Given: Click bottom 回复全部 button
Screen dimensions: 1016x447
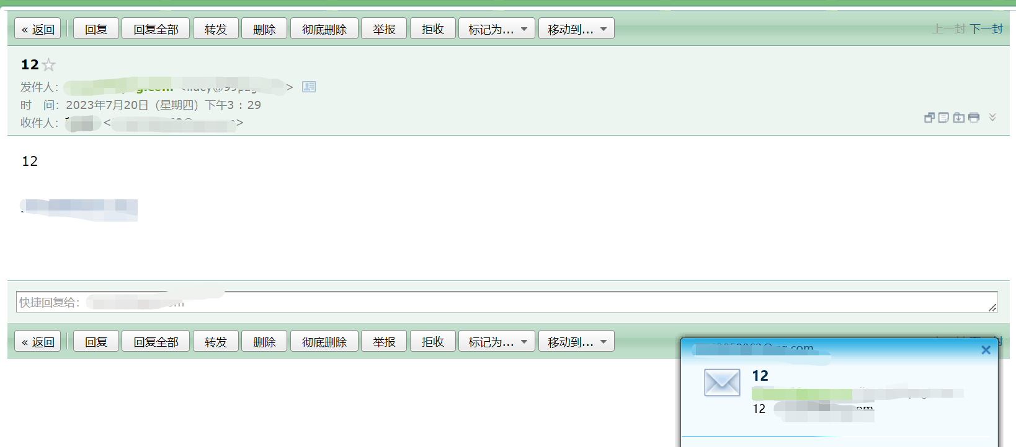Looking at the screenshot, I should [x=156, y=341].
